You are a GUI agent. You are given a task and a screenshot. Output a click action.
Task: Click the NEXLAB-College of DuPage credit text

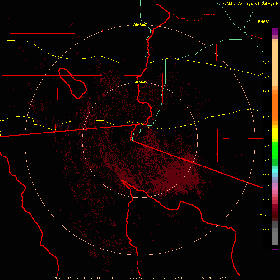[249, 3]
